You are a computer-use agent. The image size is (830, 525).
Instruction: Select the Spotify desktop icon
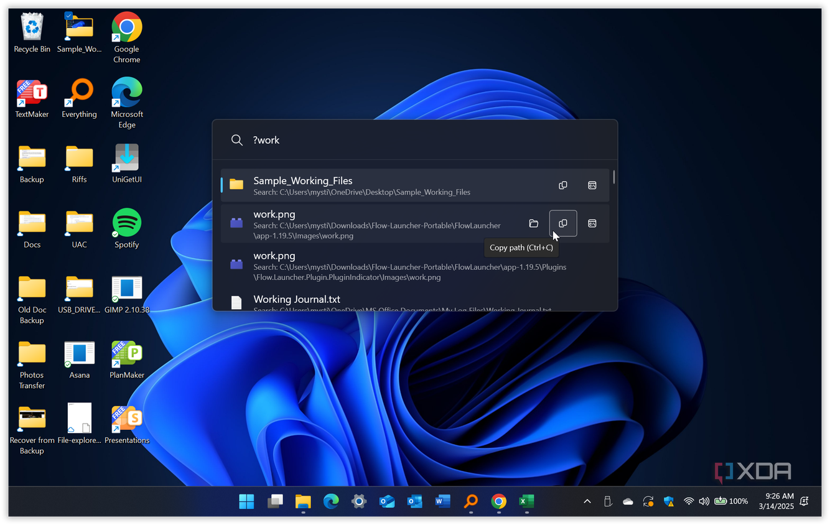click(x=127, y=229)
